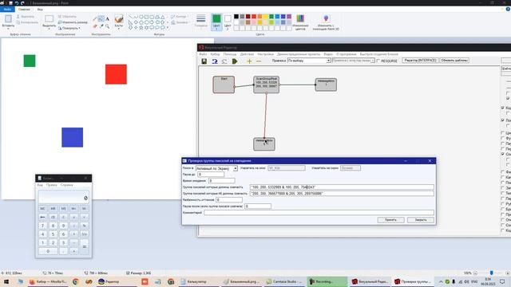Pick the red color in Paint palette
This screenshot has height=287, width=511.
[254, 17]
